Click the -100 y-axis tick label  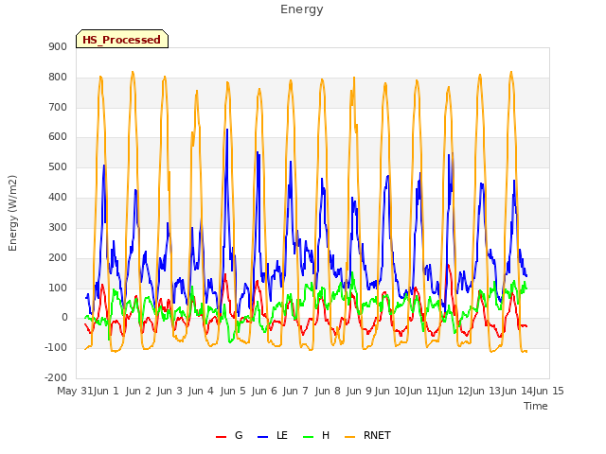(56, 347)
